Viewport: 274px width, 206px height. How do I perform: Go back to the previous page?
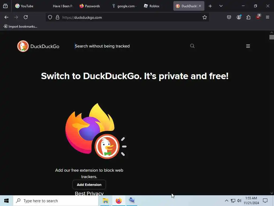[x=6, y=17]
